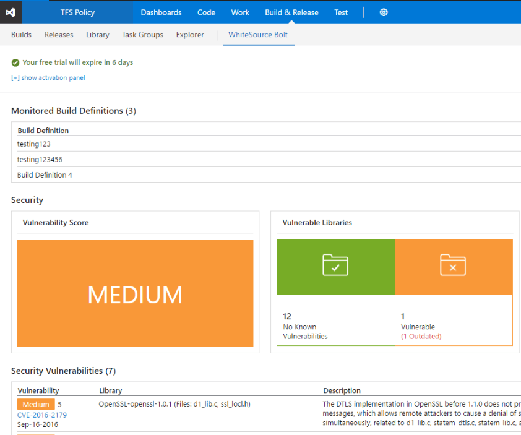521x435 pixels.
Task: Click the Vulnerability column header
Action: [38, 390]
